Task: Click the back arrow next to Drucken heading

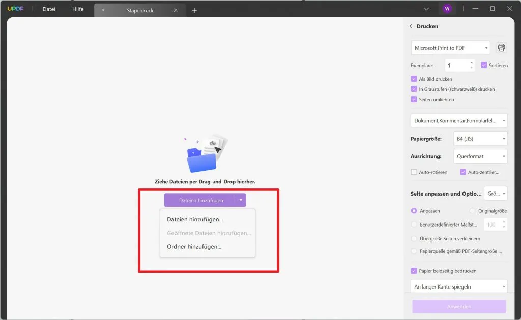Action: click(x=411, y=26)
